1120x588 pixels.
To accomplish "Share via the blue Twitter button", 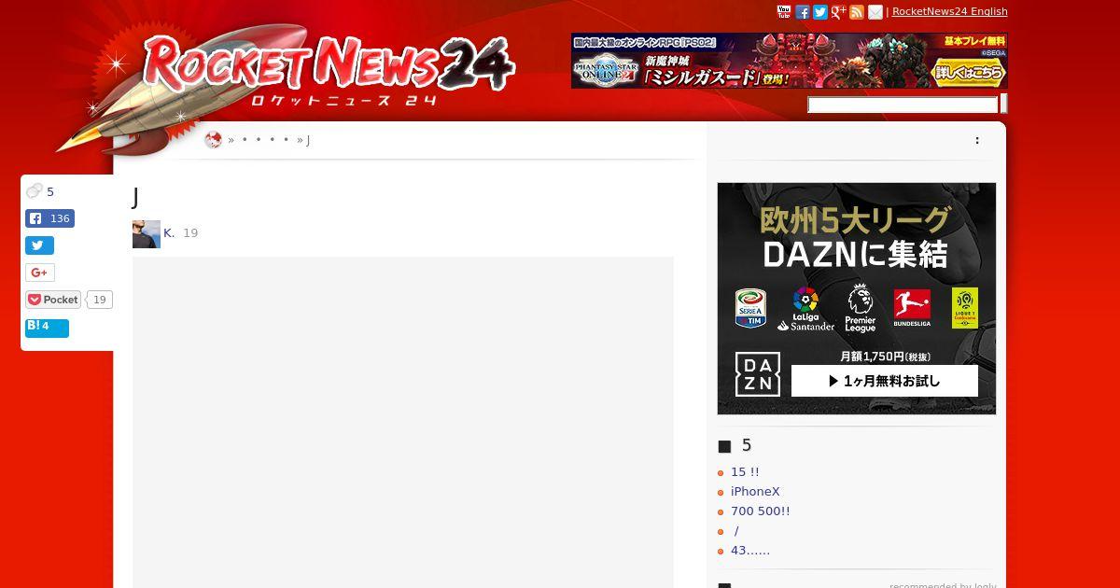I will tap(39, 245).
